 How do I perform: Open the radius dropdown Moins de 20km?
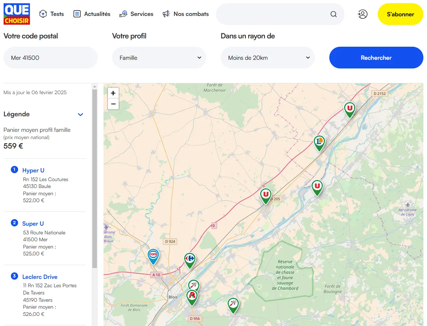[268, 58]
